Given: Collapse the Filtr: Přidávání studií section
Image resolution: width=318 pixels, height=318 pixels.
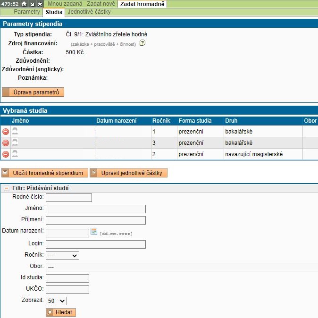Looking at the screenshot, I should [x=6, y=188].
